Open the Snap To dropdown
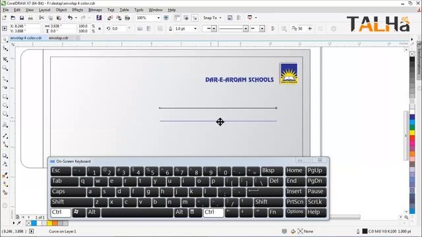Screen dimensions: 422x237 [x=212, y=18]
